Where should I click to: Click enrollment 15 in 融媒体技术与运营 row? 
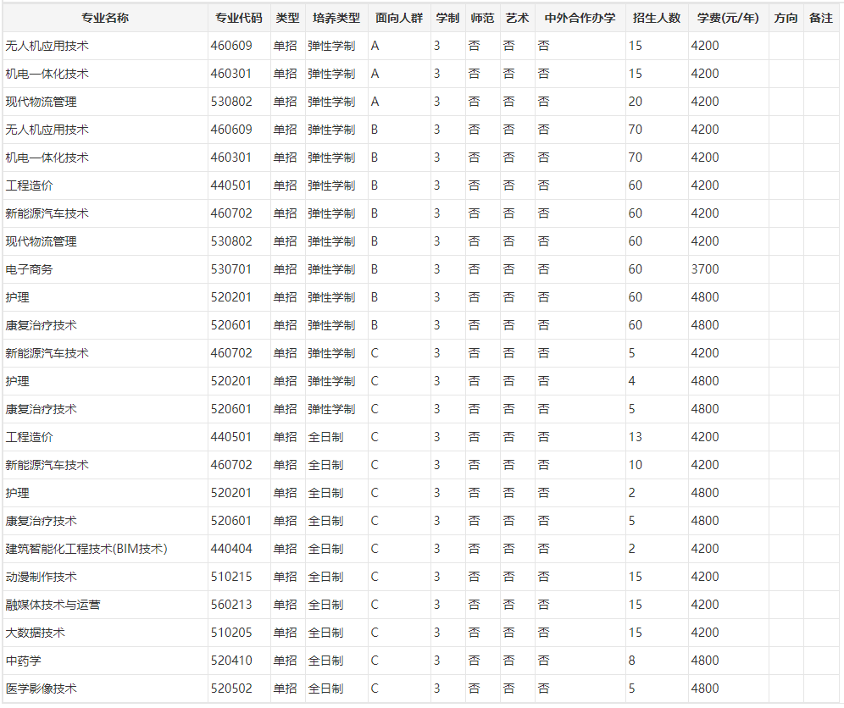636,605
